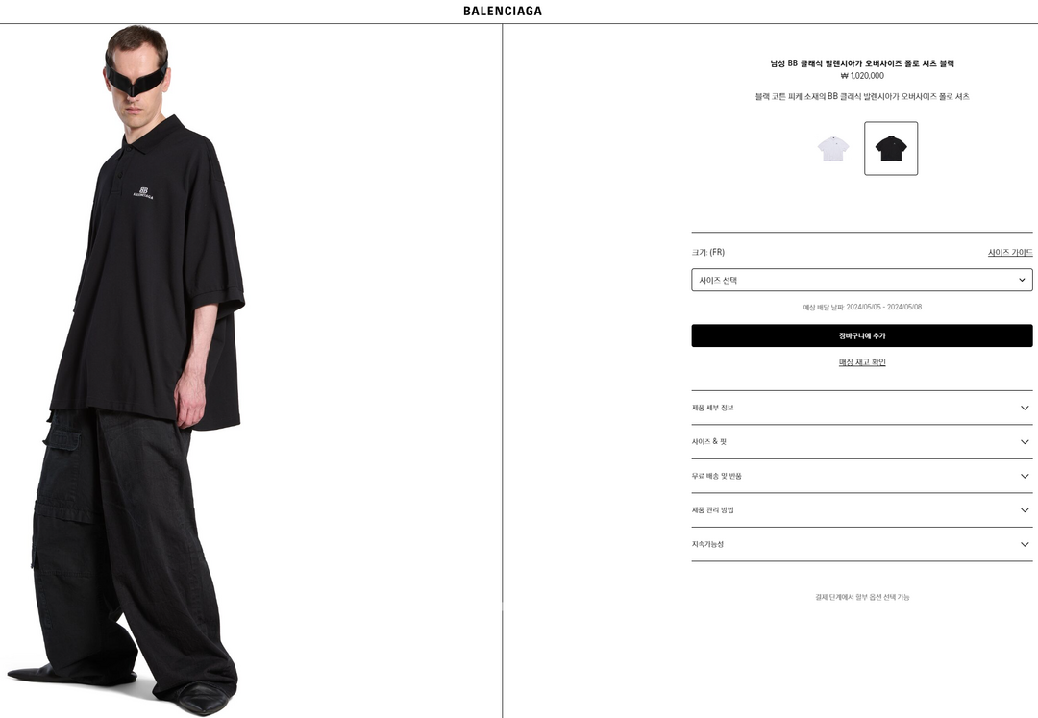The width and height of the screenshot is (1038, 718).
Task: Click the chevron icon beside 제품 세부 정보
Action: coord(1025,408)
